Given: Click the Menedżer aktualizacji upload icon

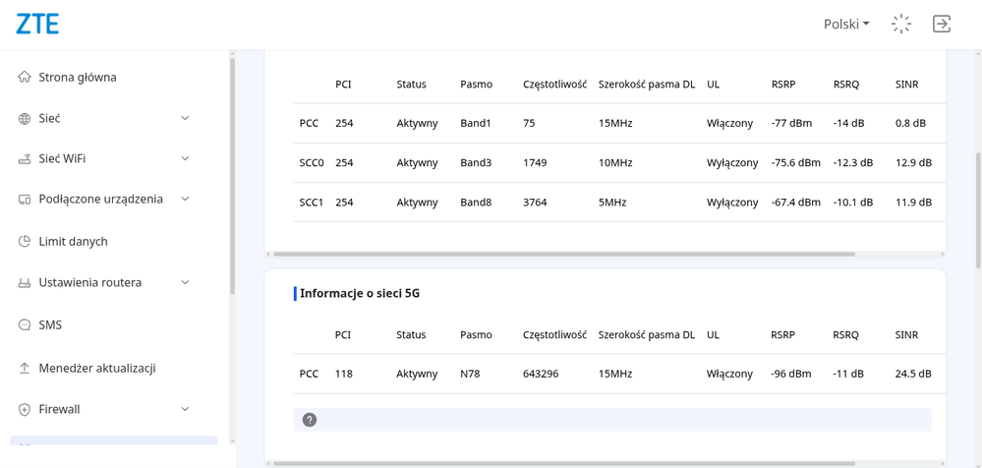Looking at the screenshot, I should tap(25, 368).
